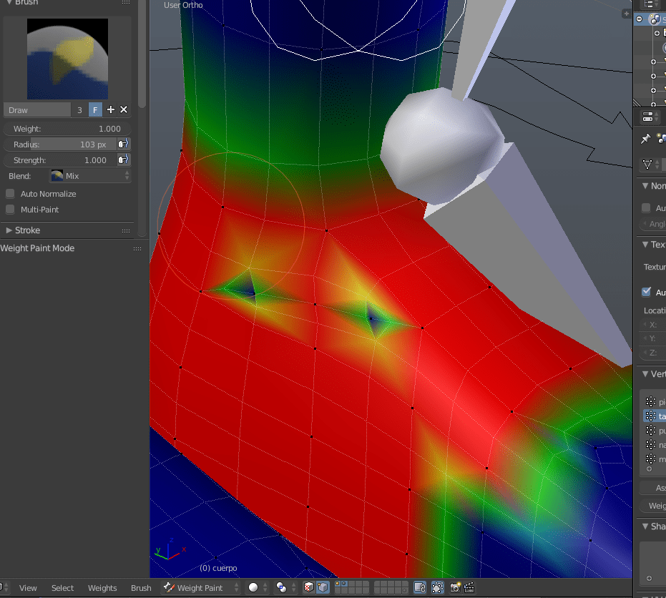
Task: Click the textured viewport shading icon
Action: (x=308, y=587)
